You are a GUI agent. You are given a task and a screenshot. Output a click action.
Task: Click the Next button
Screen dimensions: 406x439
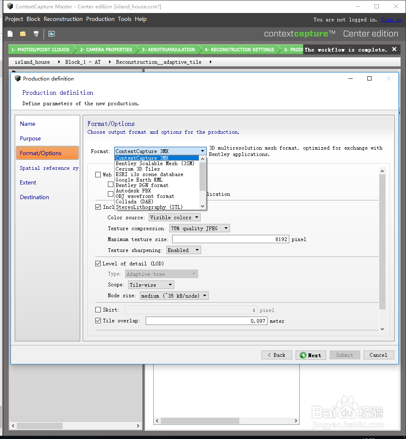(x=311, y=355)
